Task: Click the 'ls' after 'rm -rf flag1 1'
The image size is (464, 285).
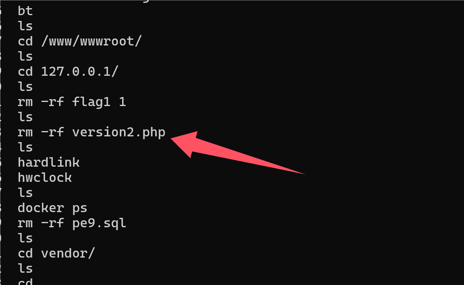Action: pyautogui.click(x=25, y=117)
